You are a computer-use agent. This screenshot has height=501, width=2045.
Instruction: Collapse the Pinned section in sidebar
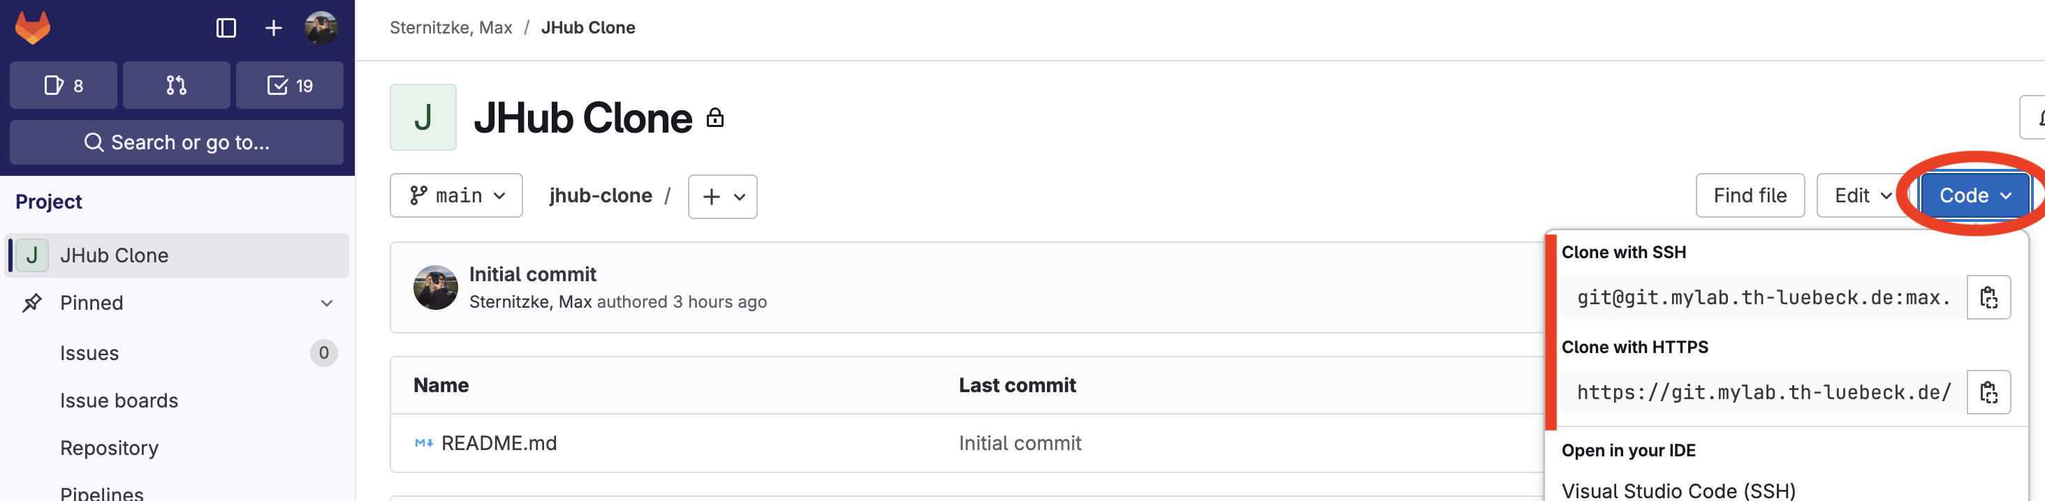point(326,303)
